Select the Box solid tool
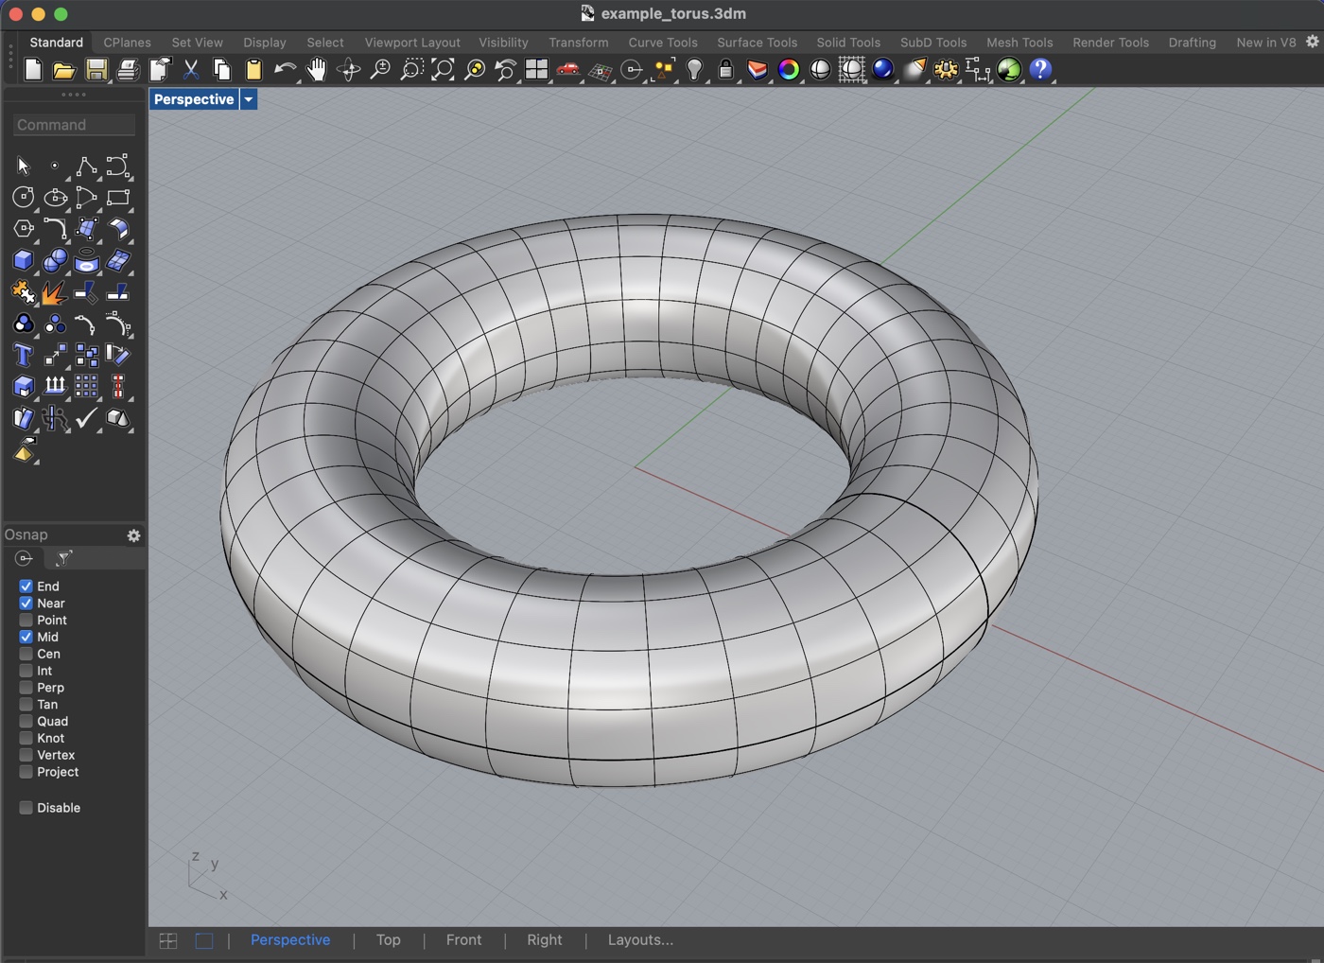This screenshot has width=1324, height=963. coord(24,260)
